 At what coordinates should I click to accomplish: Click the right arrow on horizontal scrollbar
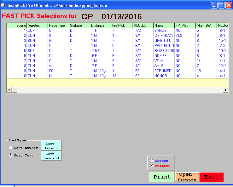click(x=225, y=90)
